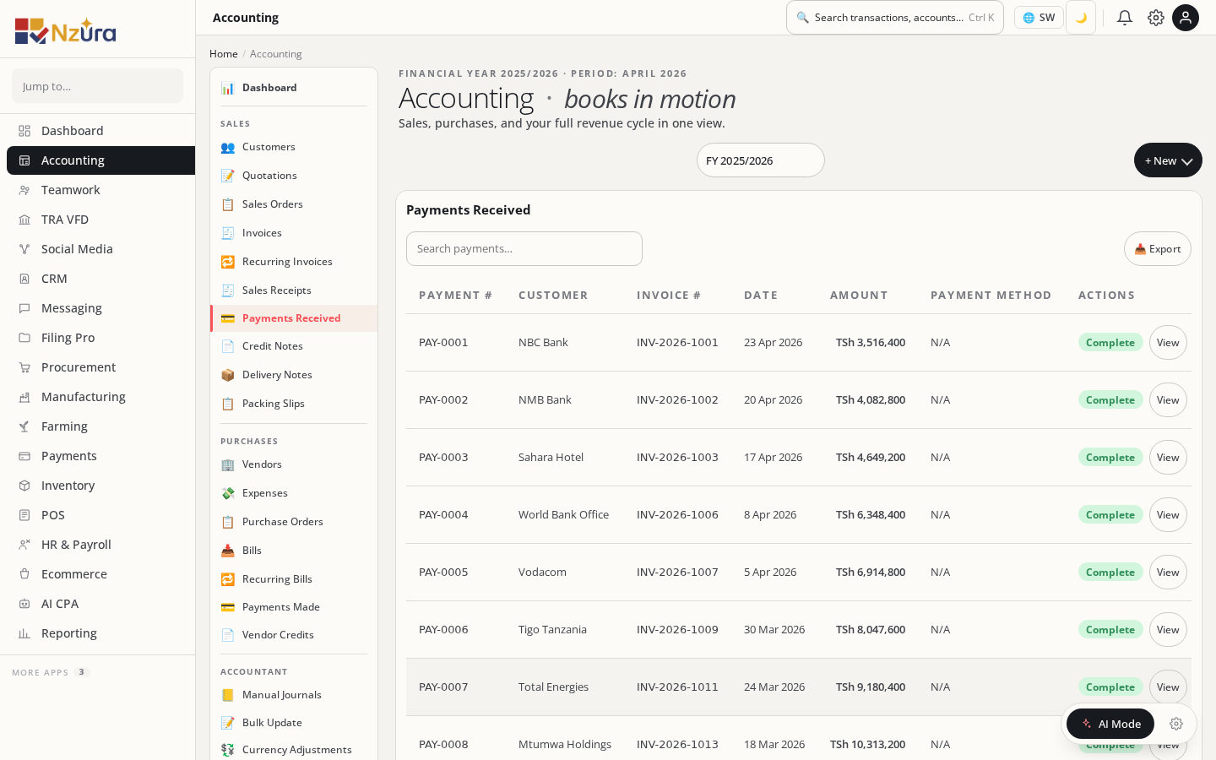The width and height of the screenshot is (1216, 760).
Task: Open Invoices page
Action: pos(294,233)
